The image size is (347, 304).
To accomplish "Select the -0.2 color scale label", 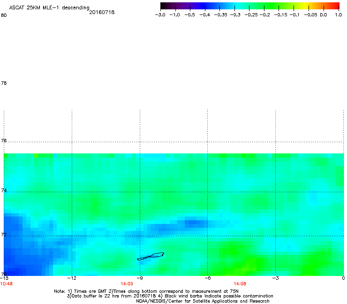I will click(x=264, y=15).
